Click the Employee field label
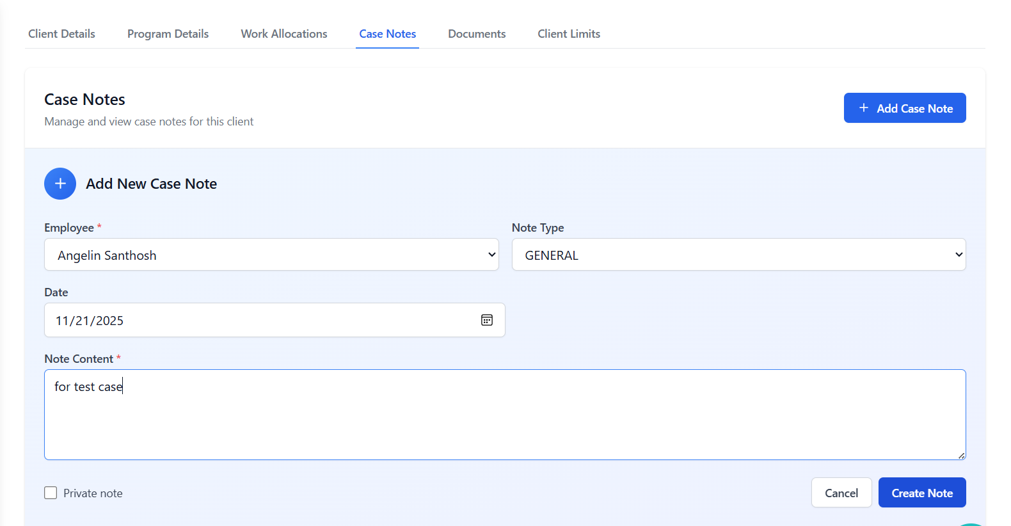The image size is (1011, 526). coord(69,228)
